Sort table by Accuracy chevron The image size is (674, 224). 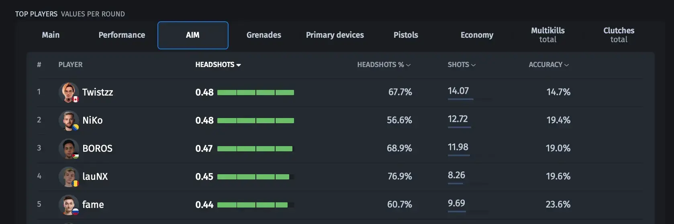(567, 65)
